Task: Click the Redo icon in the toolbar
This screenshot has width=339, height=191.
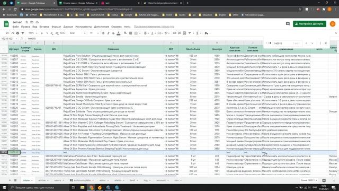Action: click(x=13, y=33)
